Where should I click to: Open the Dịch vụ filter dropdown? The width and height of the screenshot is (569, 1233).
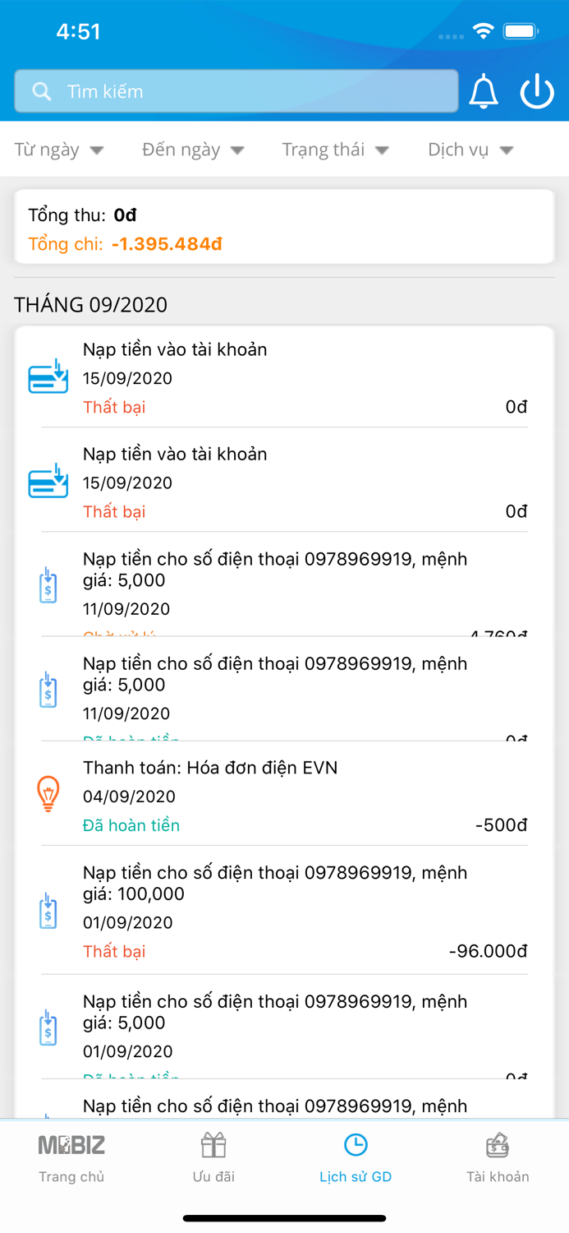pyautogui.click(x=469, y=150)
